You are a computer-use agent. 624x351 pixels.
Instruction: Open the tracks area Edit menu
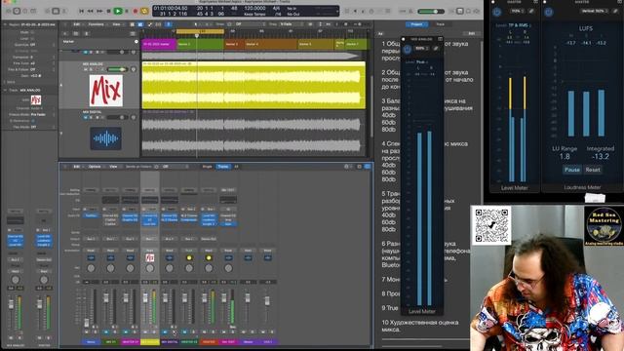click(x=76, y=24)
